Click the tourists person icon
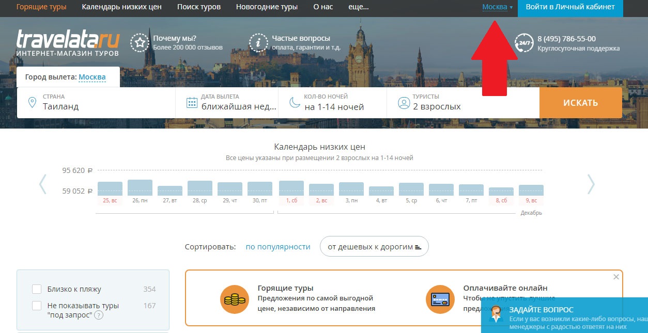Viewport: 648px width, 333px height. pyautogui.click(x=404, y=102)
